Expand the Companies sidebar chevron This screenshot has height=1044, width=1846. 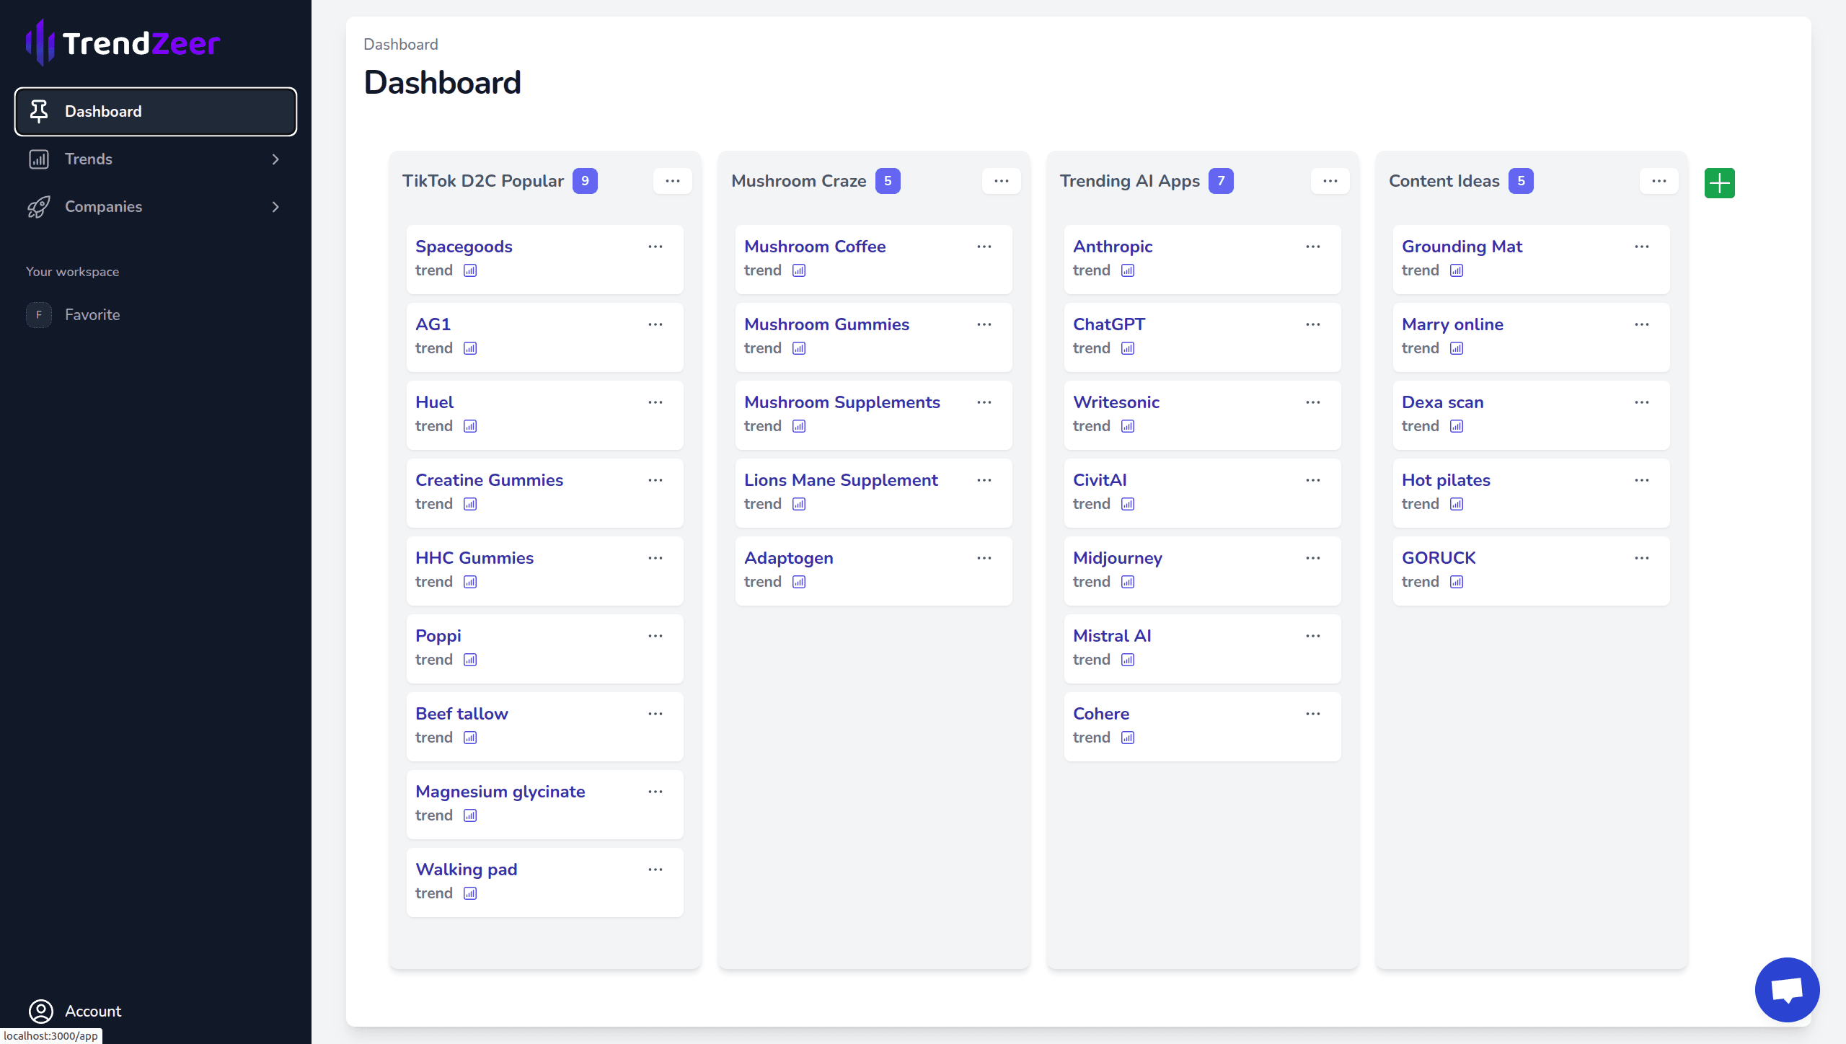point(275,207)
